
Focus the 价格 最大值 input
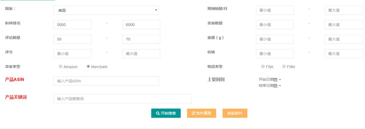coord(343,54)
